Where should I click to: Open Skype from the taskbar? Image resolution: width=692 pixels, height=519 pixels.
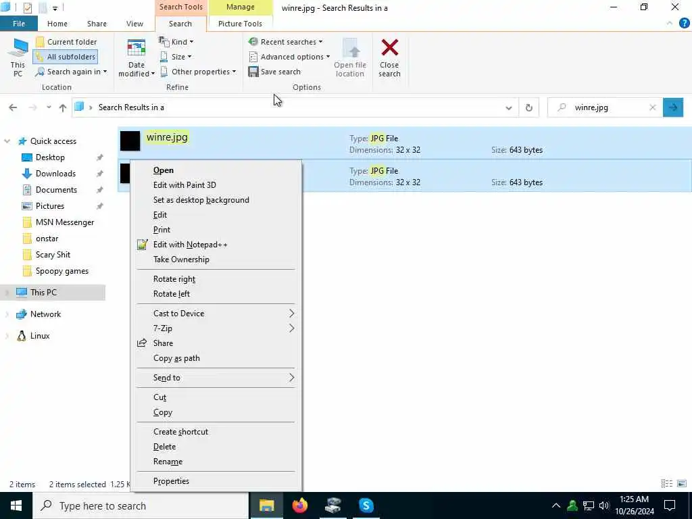(x=366, y=505)
